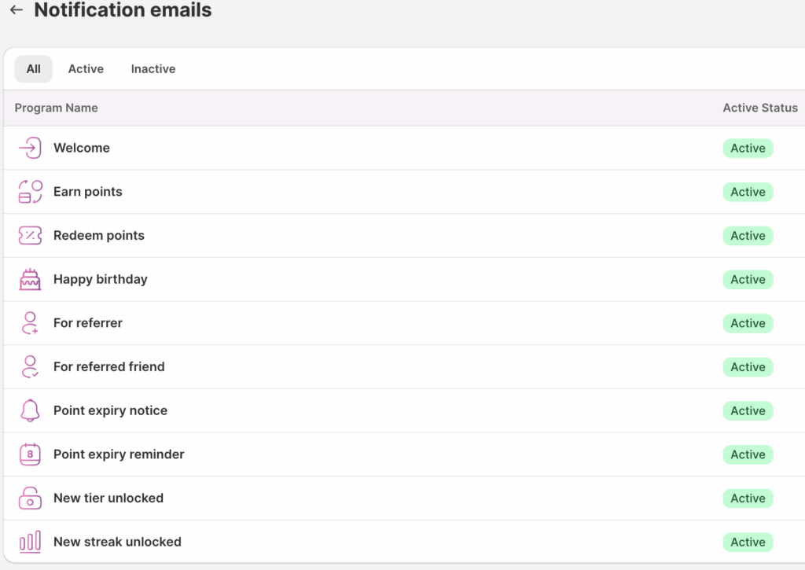
Task: Click the Happy birthday cake icon
Action: (30, 279)
